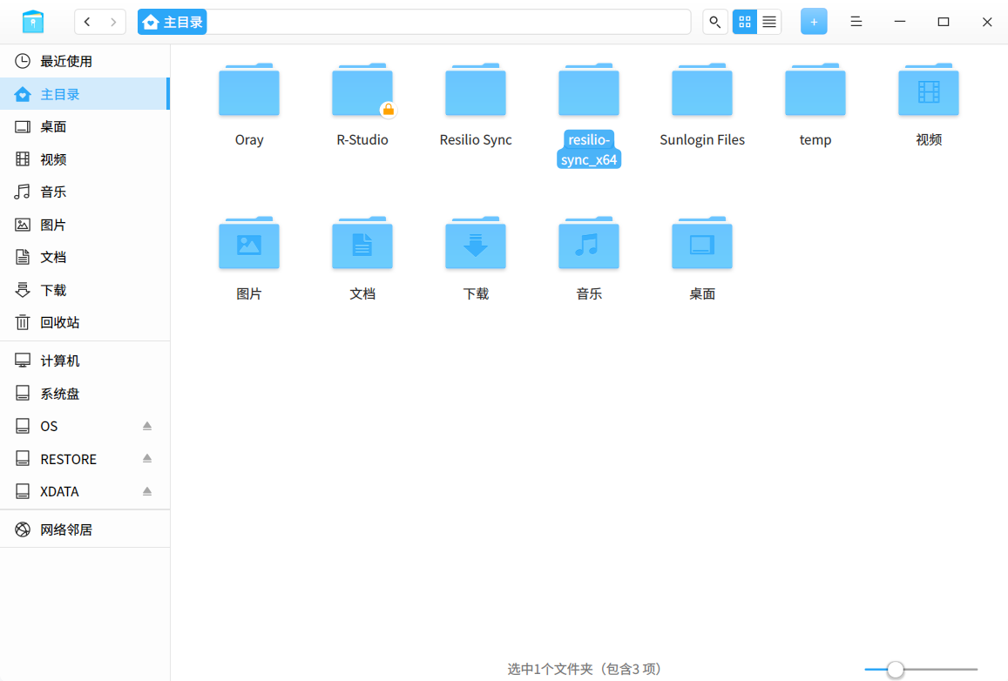The image size is (1008, 681).
Task: Minimize the file manager window
Action: [x=899, y=22]
